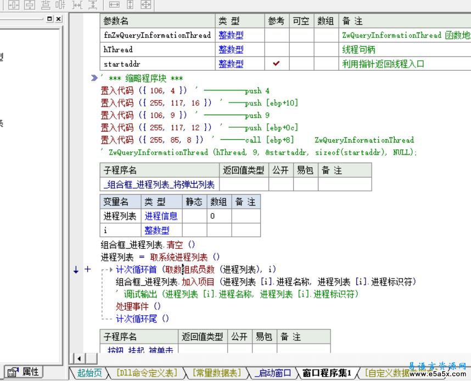
Task: Click array size 0 of 进程列表
Action: [x=219, y=216]
